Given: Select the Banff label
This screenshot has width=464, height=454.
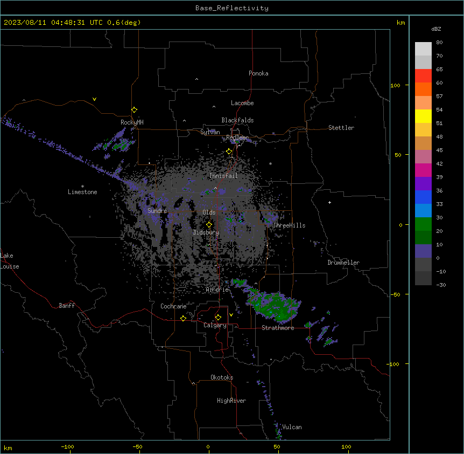Looking at the screenshot, I should [x=67, y=306].
